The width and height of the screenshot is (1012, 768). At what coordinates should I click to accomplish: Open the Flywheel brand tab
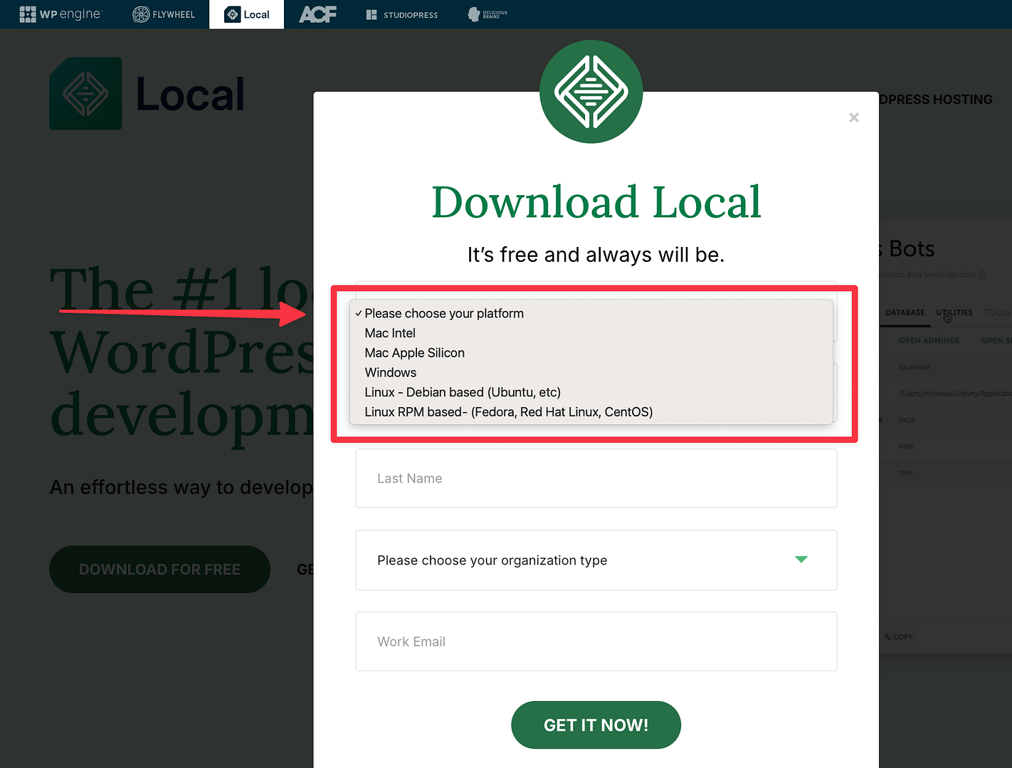click(164, 14)
